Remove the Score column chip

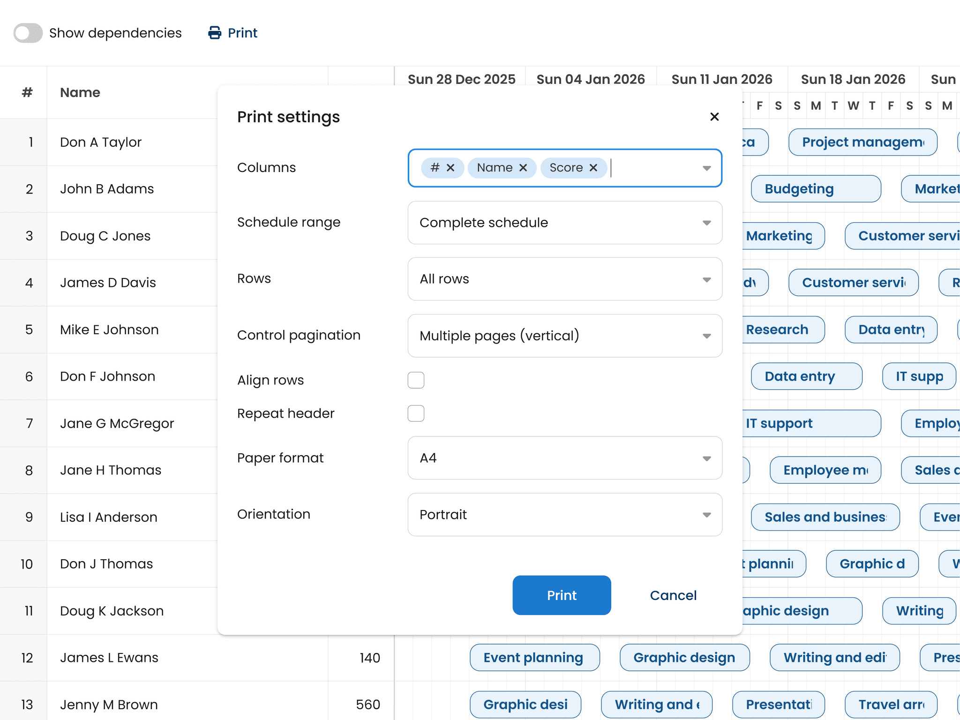click(x=593, y=168)
